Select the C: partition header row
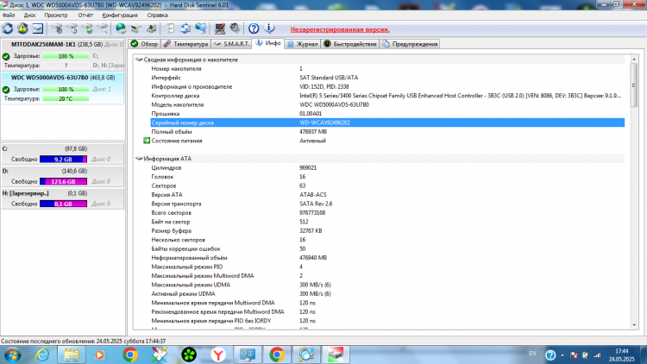The width and height of the screenshot is (647, 364). tap(63, 149)
